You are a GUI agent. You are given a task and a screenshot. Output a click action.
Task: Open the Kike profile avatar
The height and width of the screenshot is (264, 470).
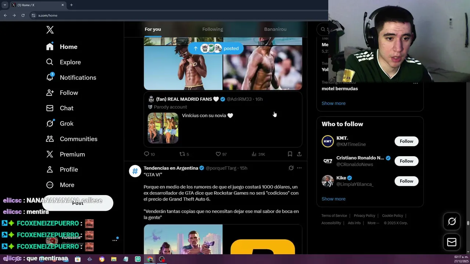pos(328,181)
